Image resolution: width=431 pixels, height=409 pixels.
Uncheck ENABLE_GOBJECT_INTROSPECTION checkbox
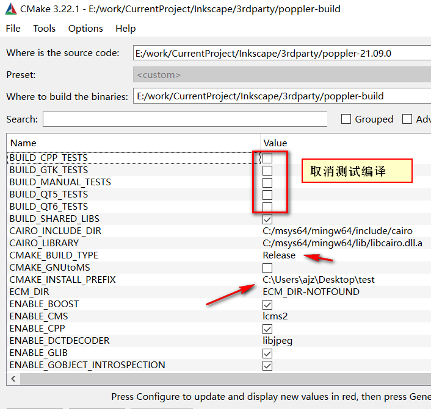tap(267, 366)
